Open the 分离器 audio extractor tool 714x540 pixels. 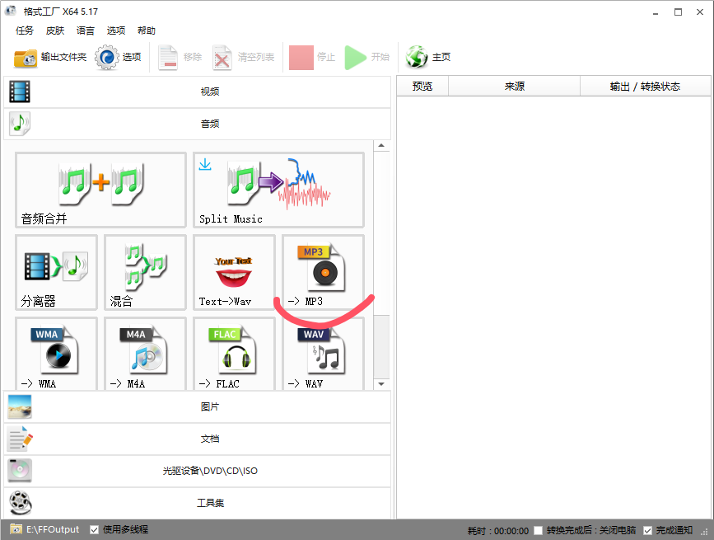click(56, 272)
